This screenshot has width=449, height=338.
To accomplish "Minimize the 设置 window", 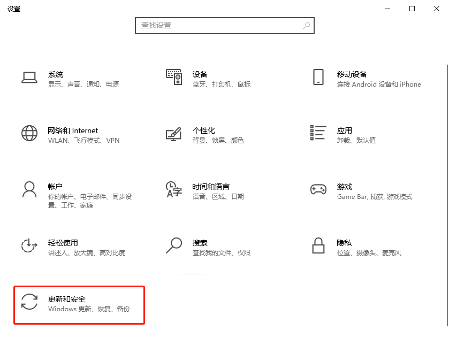I will coord(387,9).
